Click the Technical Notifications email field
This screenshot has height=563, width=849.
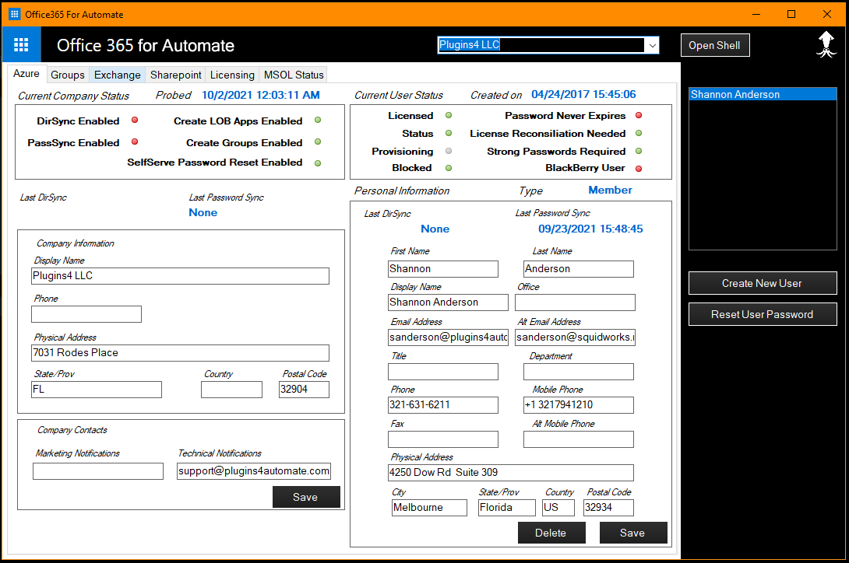(x=254, y=471)
